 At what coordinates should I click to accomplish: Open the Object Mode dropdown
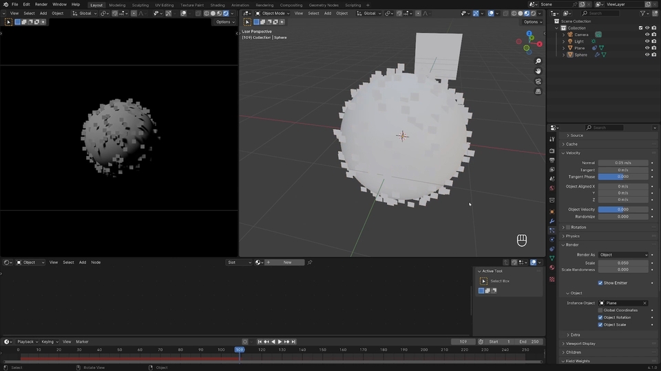(273, 14)
